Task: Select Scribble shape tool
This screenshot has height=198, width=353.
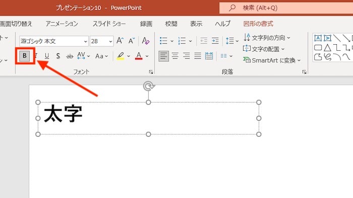Action: [x=328, y=57]
